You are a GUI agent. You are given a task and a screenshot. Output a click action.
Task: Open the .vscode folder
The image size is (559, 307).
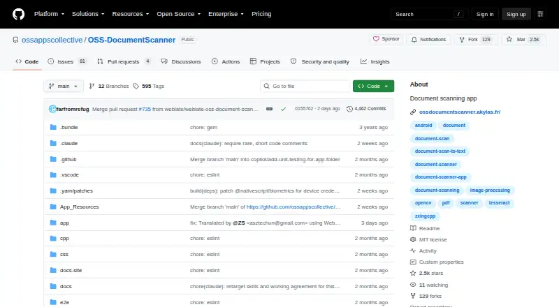point(69,175)
